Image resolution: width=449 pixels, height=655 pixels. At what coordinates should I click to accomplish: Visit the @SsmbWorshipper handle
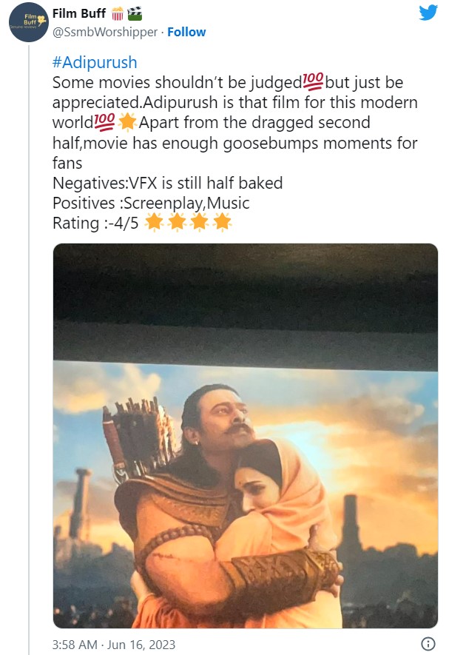click(x=105, y=33)
